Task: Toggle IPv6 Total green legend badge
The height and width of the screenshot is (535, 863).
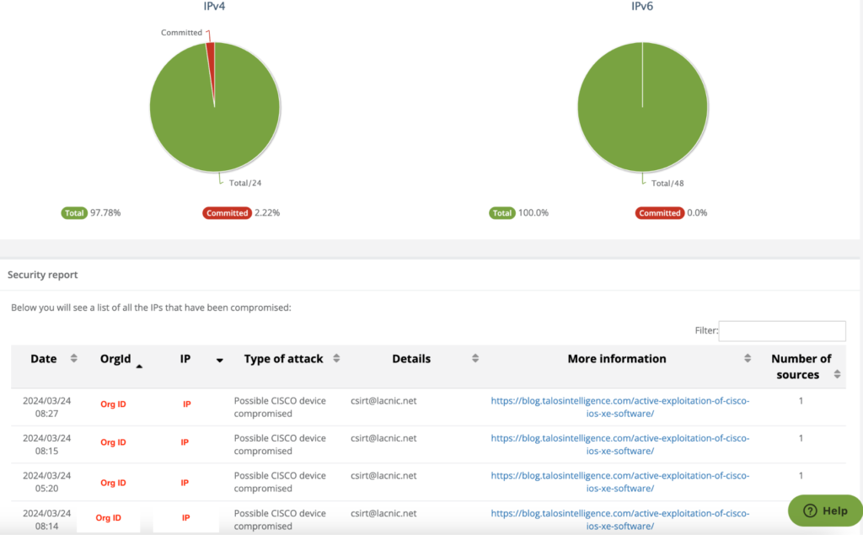Action: pyautogui.click(x=502, y=213)
